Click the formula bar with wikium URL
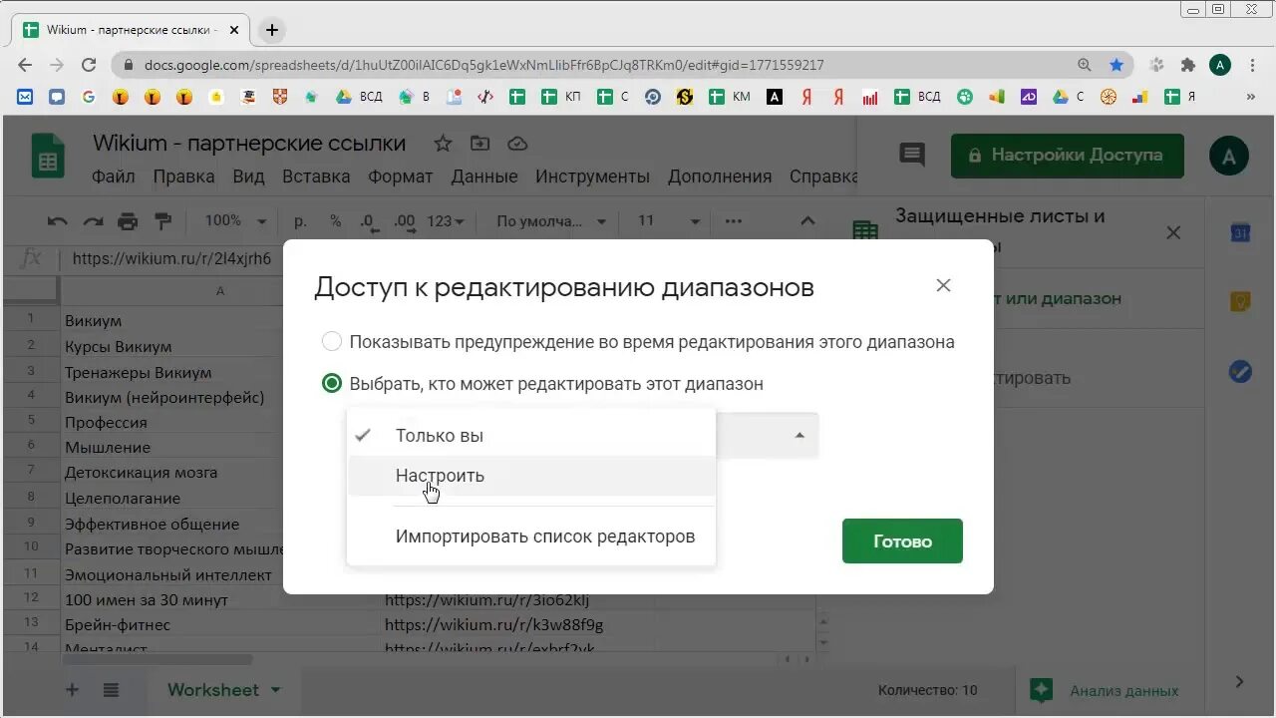The image size is (1276, 718). coord(171,259)
